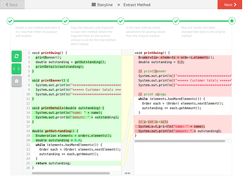This screenshot has height=184, width=246.
Task: Click the green refresh icon button
Action: coord(17,56)
